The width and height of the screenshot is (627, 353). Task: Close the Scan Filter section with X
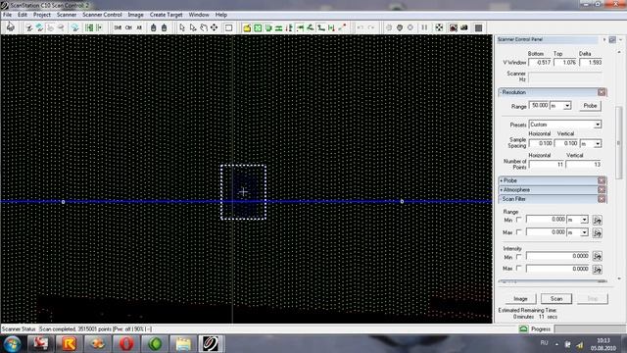[602, 199]
